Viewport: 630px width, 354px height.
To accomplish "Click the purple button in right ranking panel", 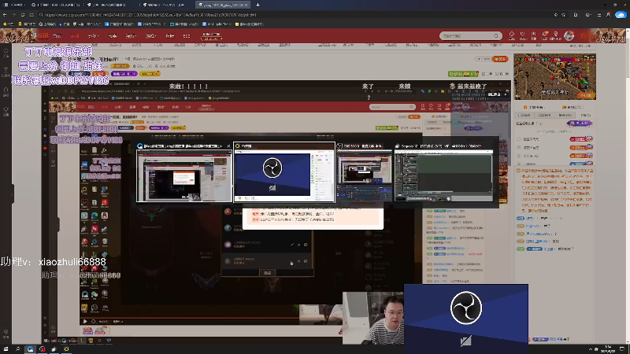I will pyautogui.click(x=580, y=124).
